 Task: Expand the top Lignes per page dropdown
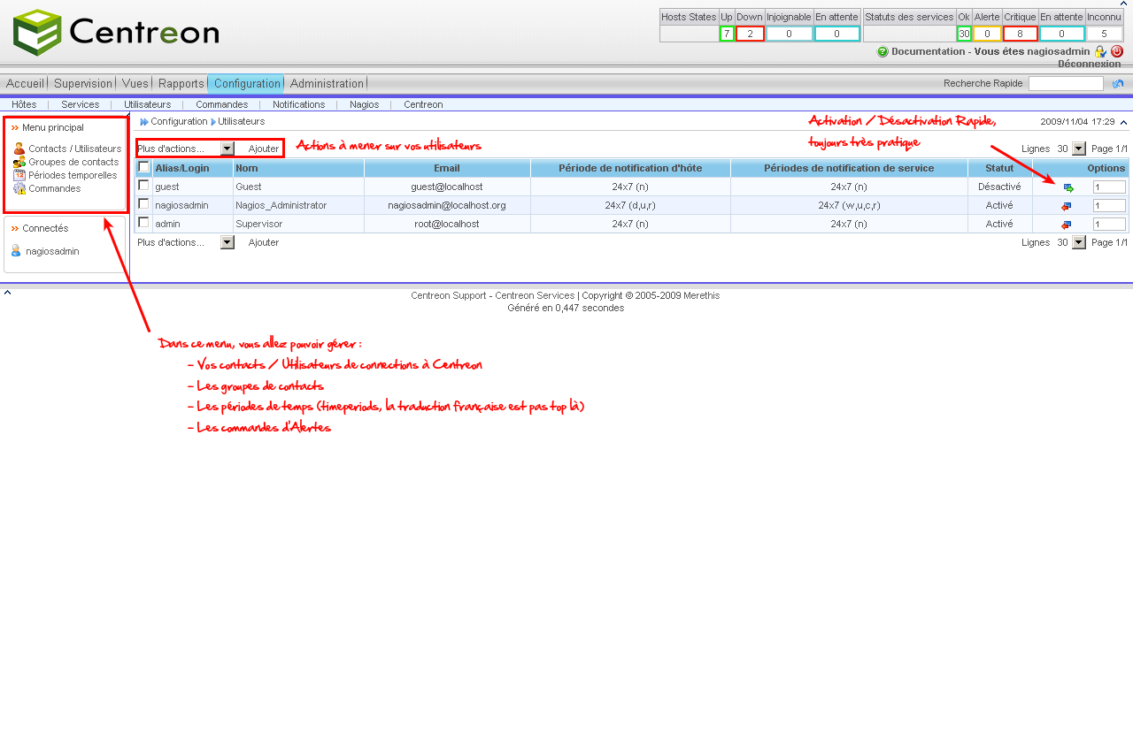(x=1078, y=149)
